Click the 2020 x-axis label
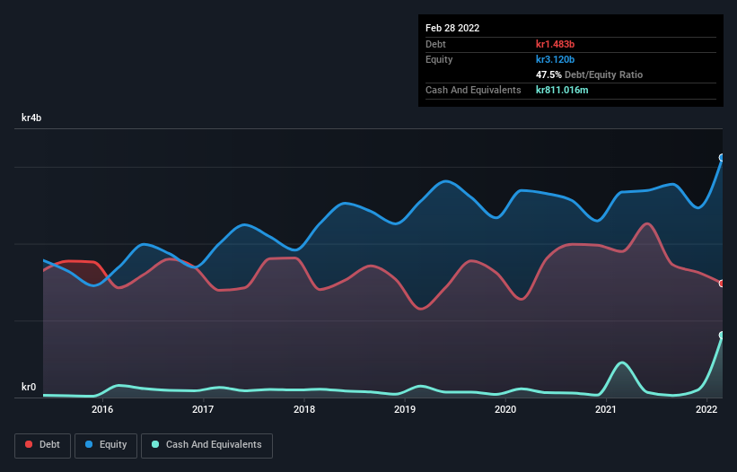 pyautogui.click(x=505, y=410)
